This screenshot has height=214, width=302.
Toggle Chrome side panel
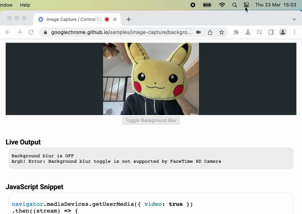pyautogui.click(x=271, y=32)
